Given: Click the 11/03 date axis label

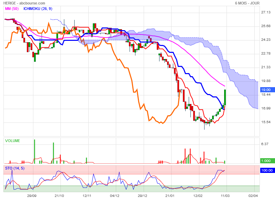Looking at the screenshot, I should [x=225, y=196].
